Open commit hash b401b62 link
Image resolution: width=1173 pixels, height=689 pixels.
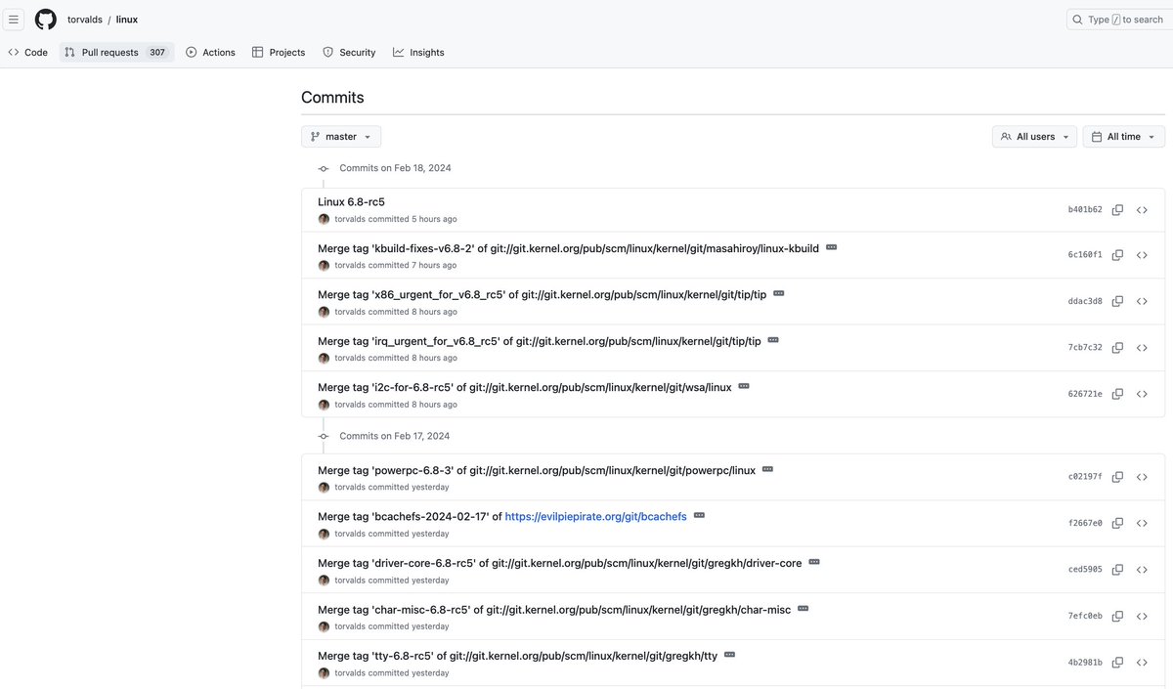coord(1085,210)
